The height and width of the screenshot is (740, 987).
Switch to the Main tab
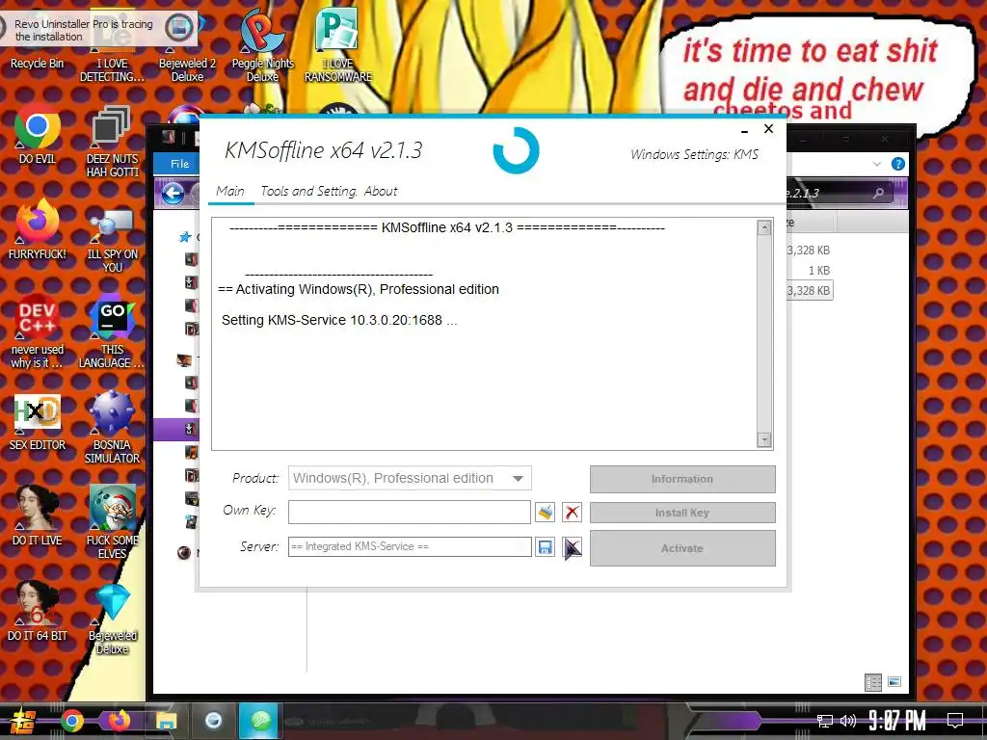[x=230, y=192]
